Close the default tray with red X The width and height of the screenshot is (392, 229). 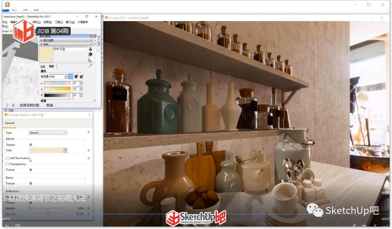click(94, 36)
